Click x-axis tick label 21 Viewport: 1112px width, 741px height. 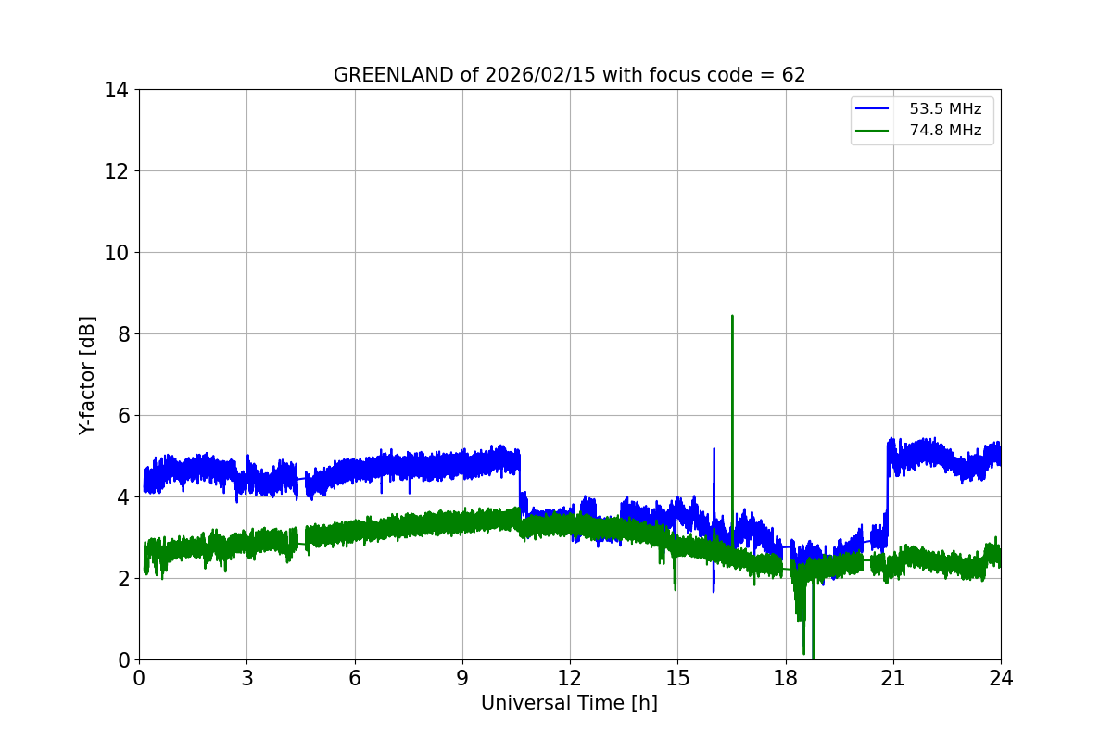point(893,678)
